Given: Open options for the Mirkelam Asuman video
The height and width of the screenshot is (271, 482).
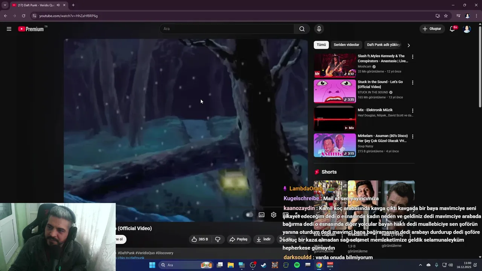Looking at the screenshot, I should coord(413,137).
